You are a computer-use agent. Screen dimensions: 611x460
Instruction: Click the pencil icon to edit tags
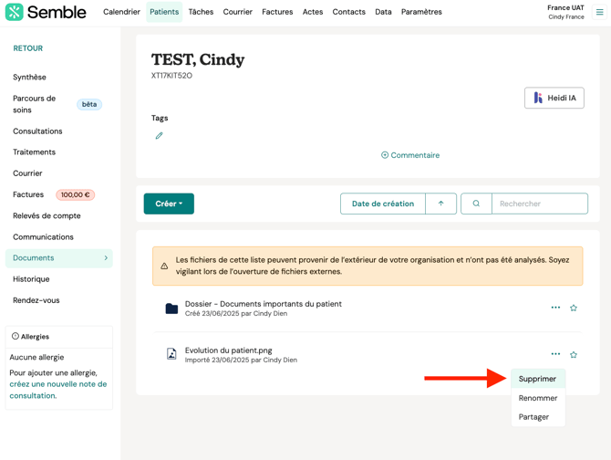pyautogui.click(x=159, y=136)
